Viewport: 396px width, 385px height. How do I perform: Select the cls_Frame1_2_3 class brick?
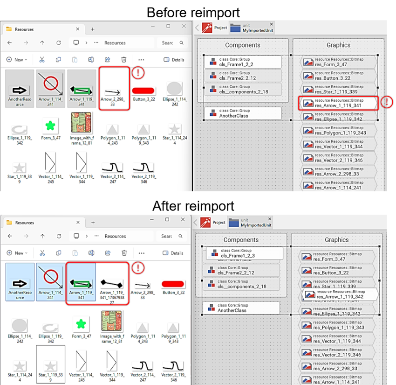(x=245, y=253)
